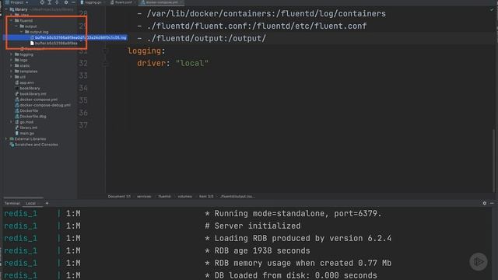Select the Terminal panel label
The width and height of the screenshot is (498, 280).
pyautogui.click(x=12, y=204)
